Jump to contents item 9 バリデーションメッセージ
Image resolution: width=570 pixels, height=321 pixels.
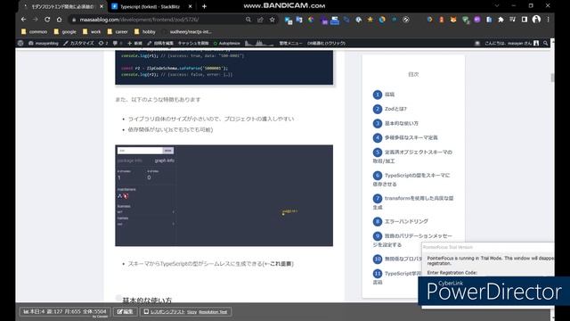click(x=412, y=240)
